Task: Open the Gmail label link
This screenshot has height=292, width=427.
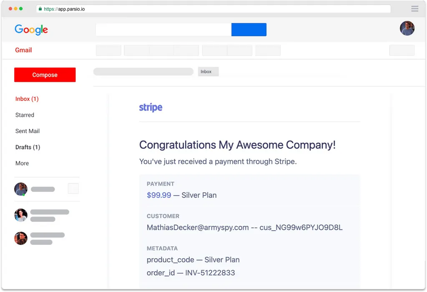Action: click(23, 50)
